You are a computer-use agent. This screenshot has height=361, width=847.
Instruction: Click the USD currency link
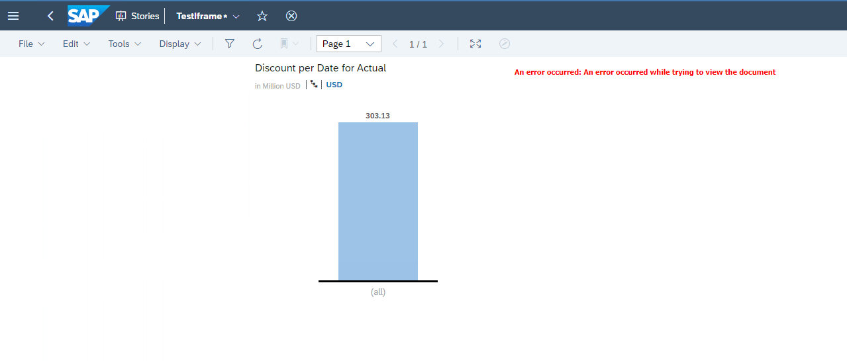(334, 85)
